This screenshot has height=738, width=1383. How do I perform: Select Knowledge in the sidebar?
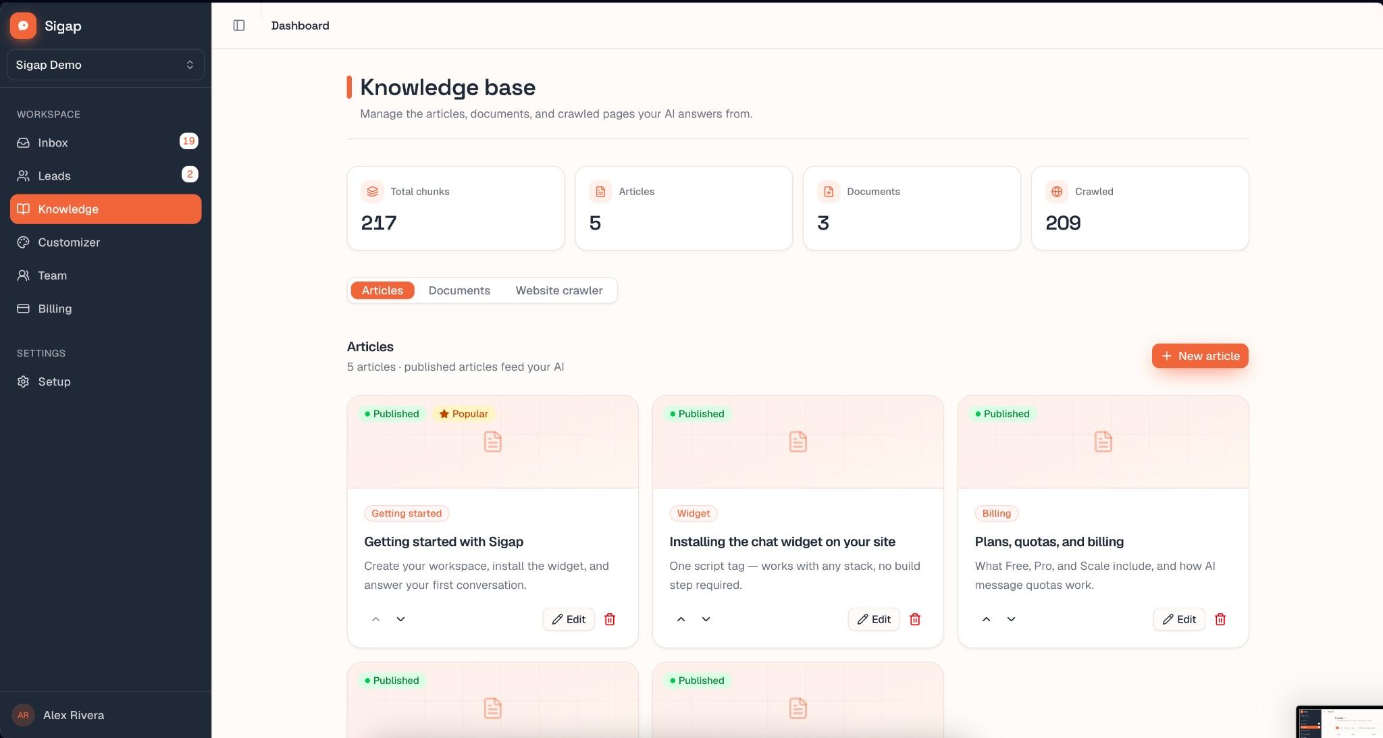105,209
